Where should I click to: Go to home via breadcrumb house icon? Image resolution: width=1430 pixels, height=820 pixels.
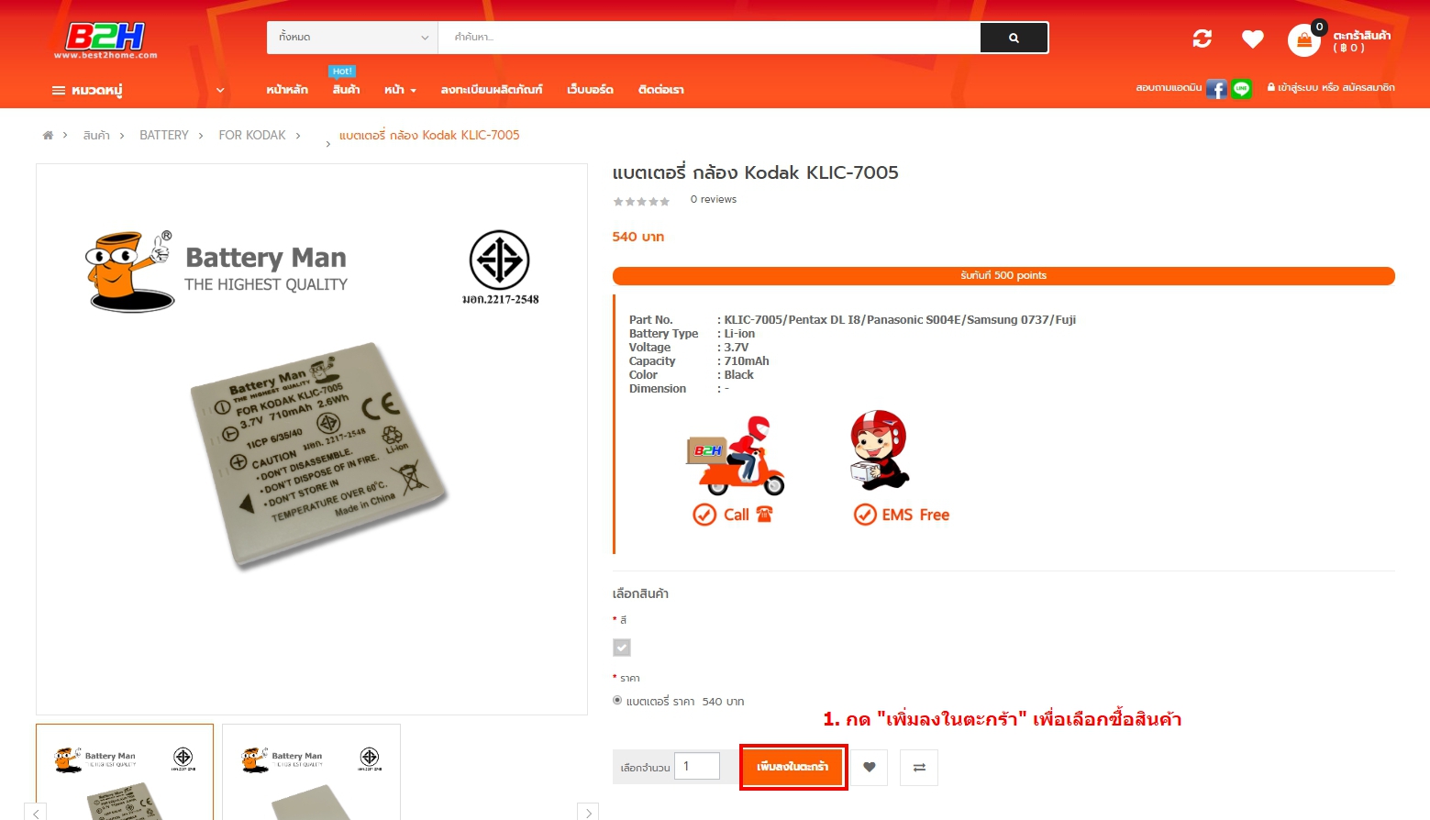point(48,135)
